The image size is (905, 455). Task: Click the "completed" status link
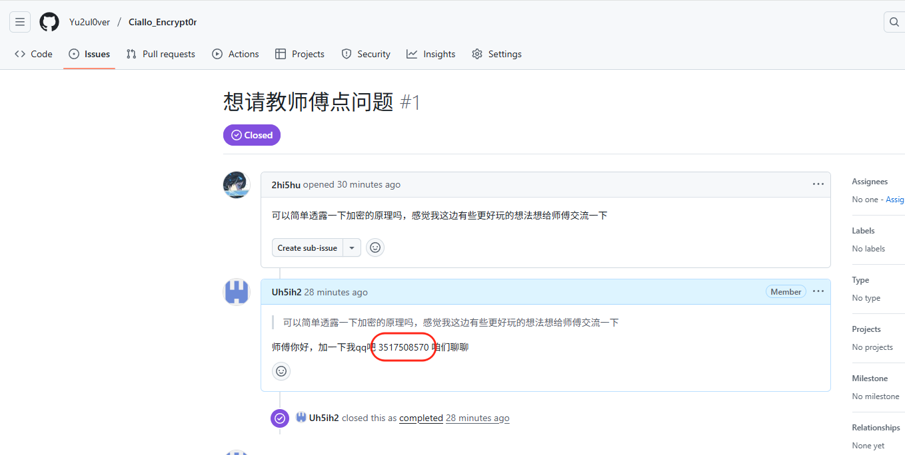421,418
